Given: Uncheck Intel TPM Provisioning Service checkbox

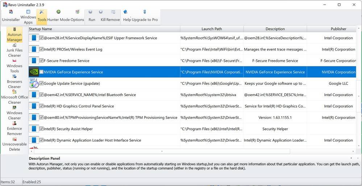Looking at the screenshot, I should 41,117.
